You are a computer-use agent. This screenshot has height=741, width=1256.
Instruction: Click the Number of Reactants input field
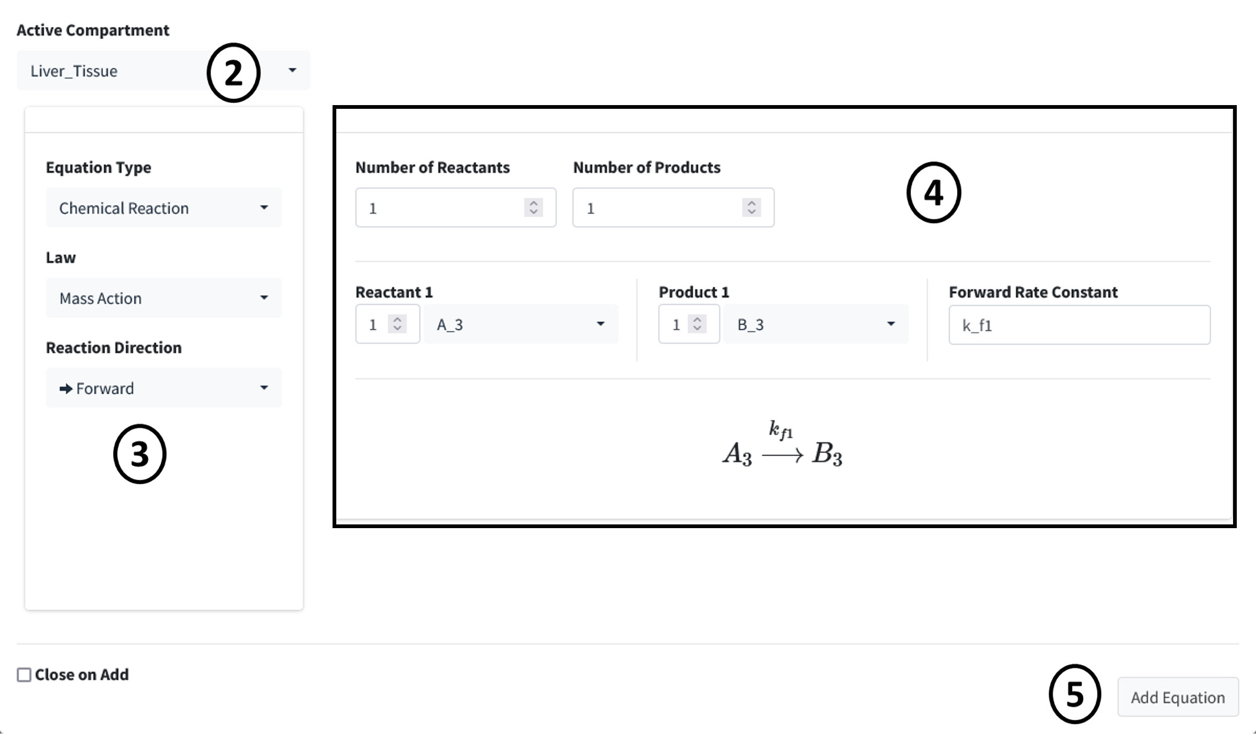point(456,208)
